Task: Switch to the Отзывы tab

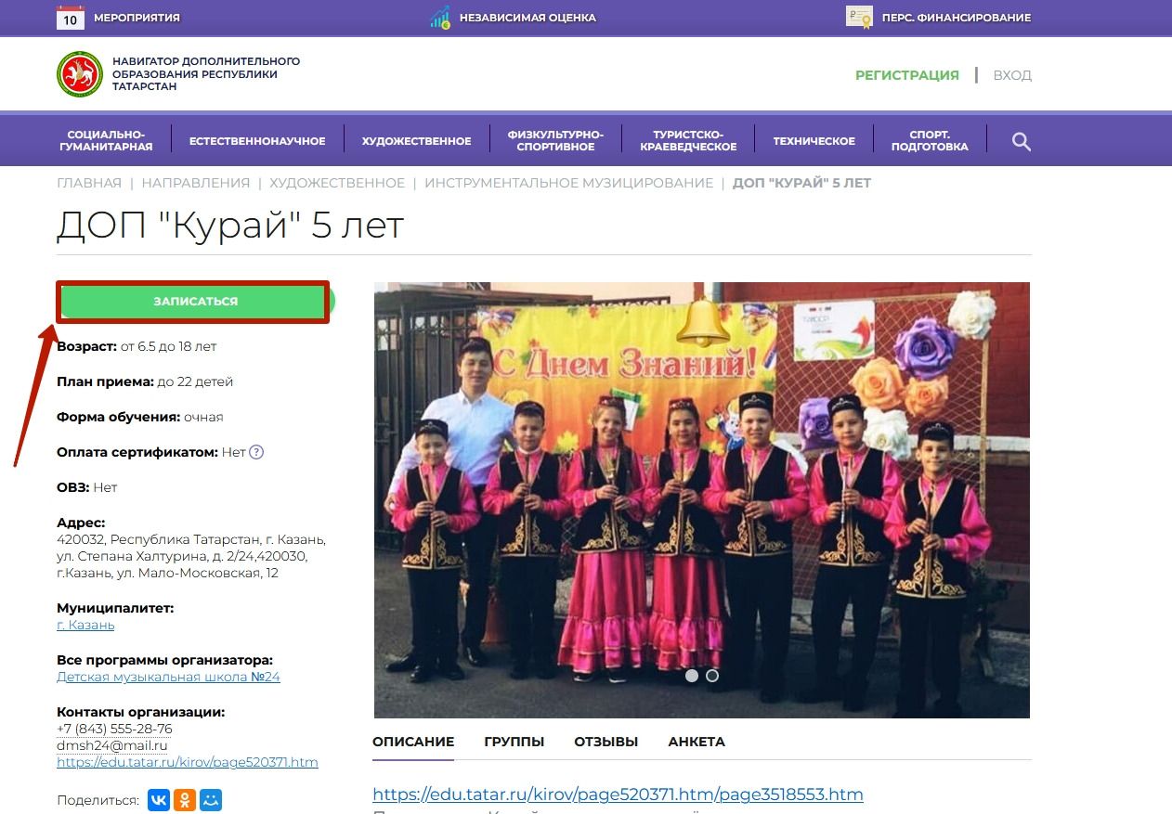Action: pos(606,742)
